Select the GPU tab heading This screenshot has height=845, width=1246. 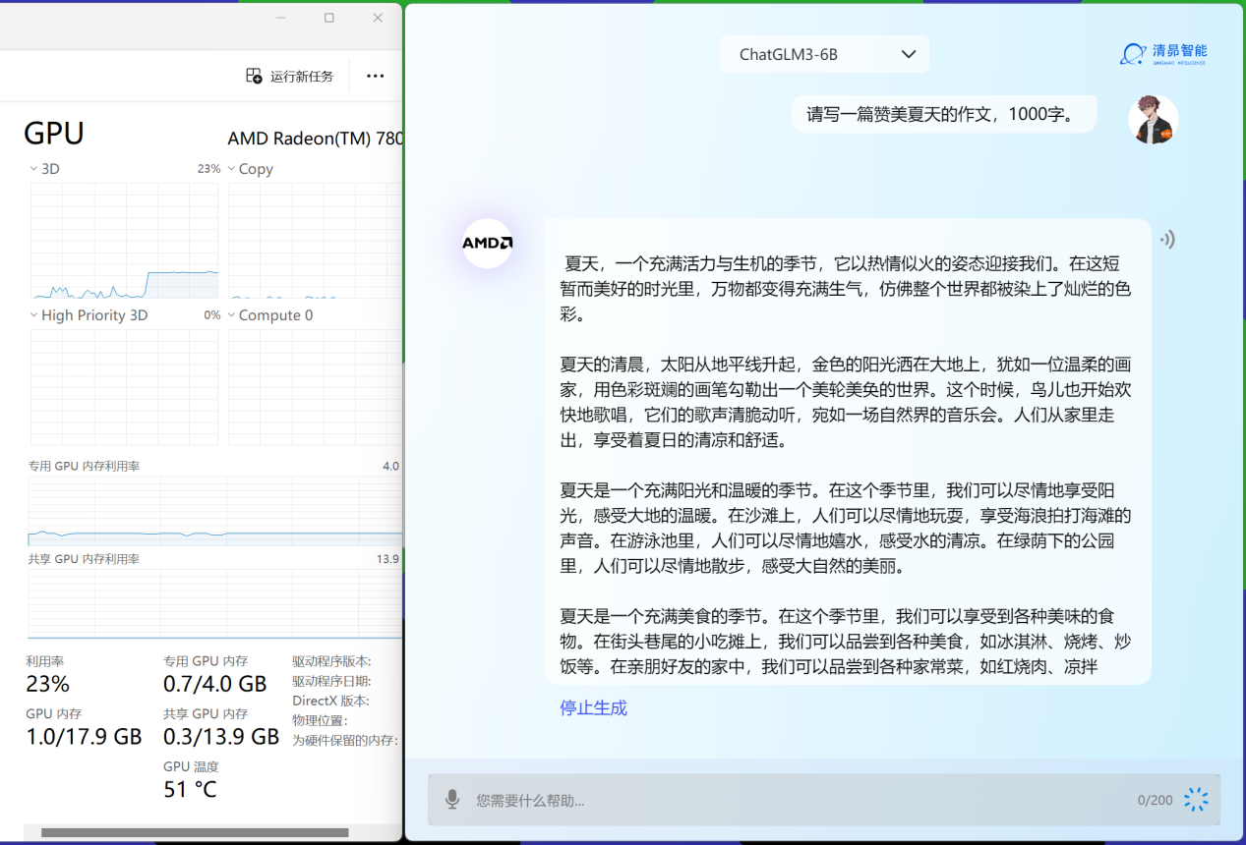pyautogui.click(x=53, y=133)
